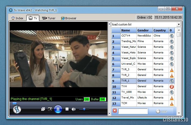Select the Universal_C channel
This screenshot has height=125, width=191.
click(x=128, y=64)
